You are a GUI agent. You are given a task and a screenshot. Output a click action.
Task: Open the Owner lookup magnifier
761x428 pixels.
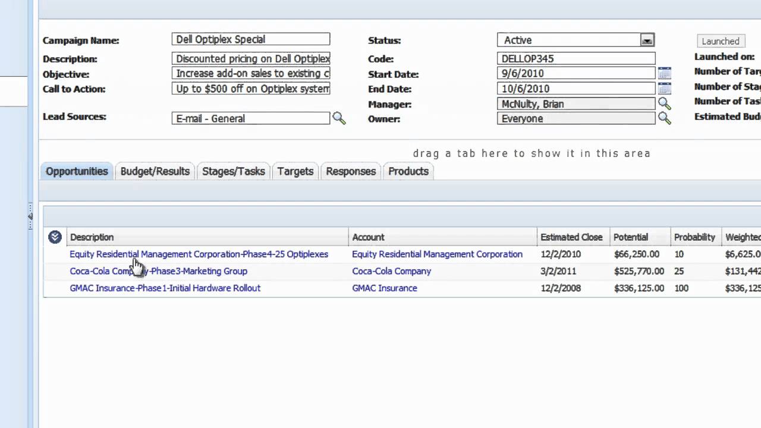click(664, 119)
